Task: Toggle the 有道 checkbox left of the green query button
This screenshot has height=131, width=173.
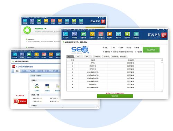Action: tap(135, 47)
